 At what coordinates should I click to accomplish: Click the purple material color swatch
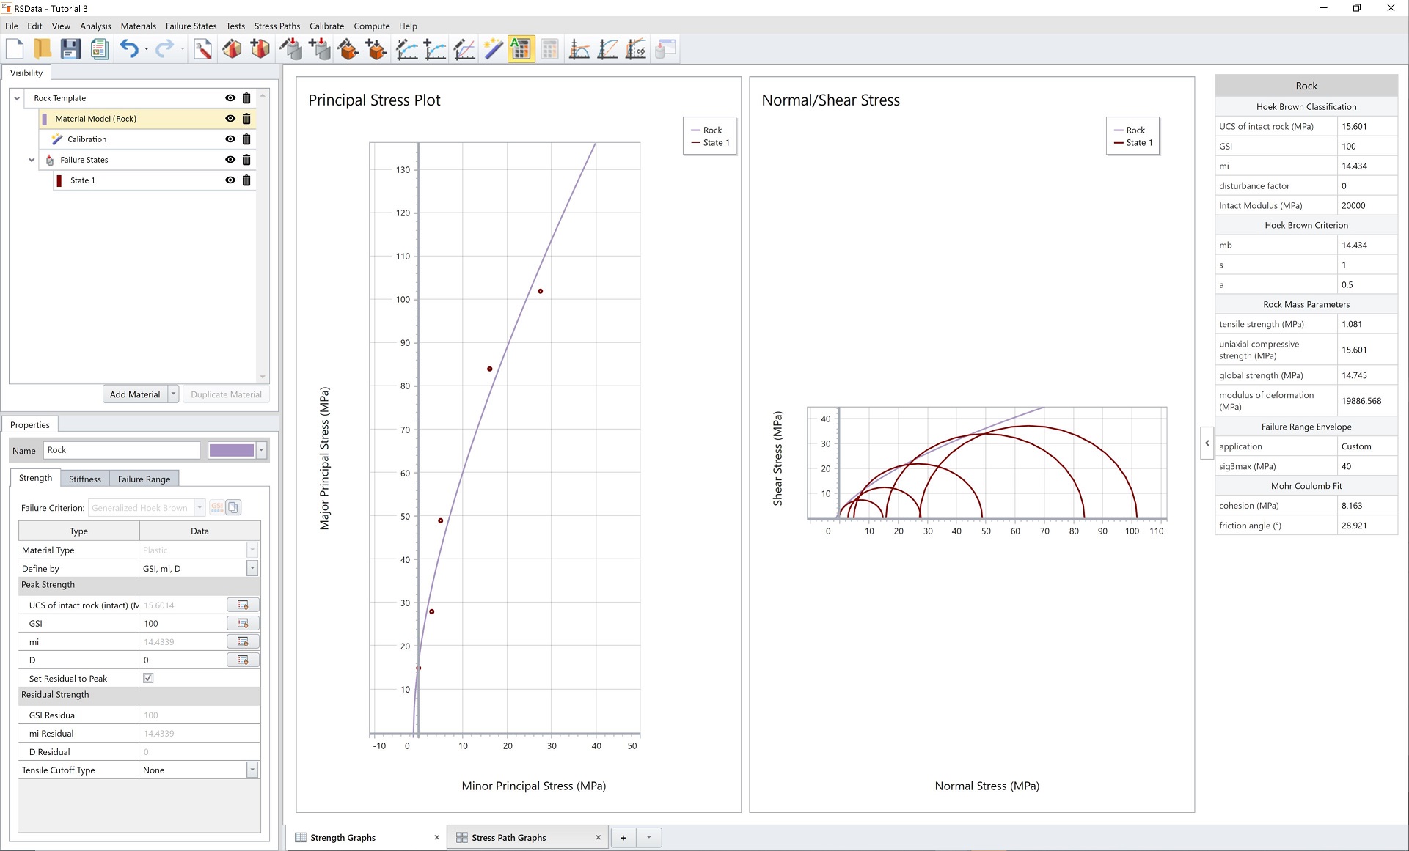[232, 450]
